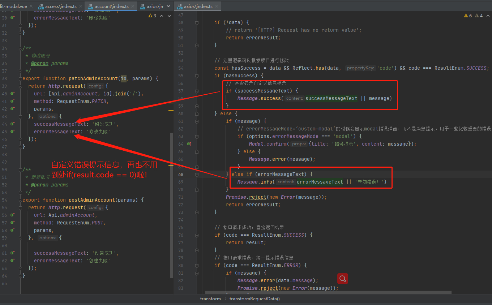492x305 pixels.
Task: Click the transform breadcrumb
Action: click(x=210, y=299)
